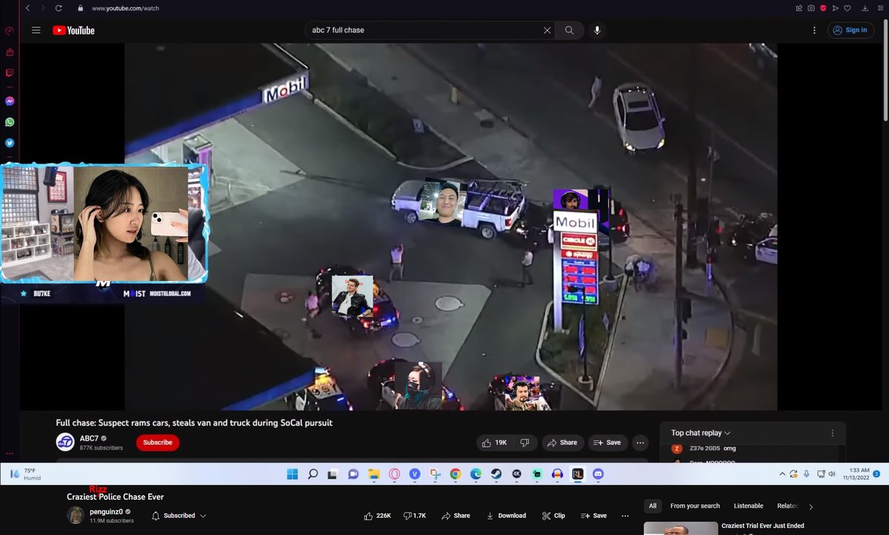Open browser downloads arrow icon
The height and width of the screenshot is (535, 889).
pyautogui.click(x=865, y=8)
